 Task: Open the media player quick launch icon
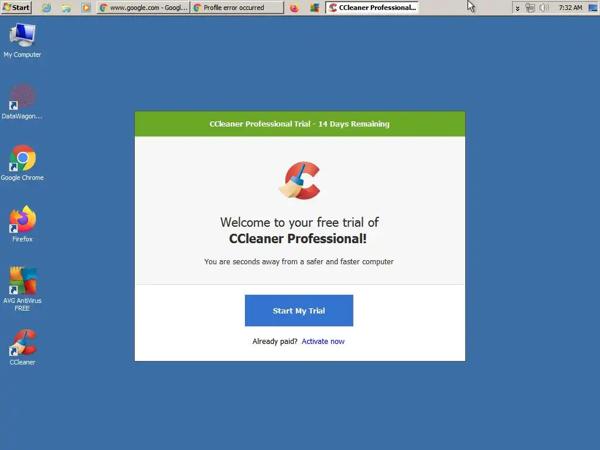pyautogui.click(x=86, y=8)
